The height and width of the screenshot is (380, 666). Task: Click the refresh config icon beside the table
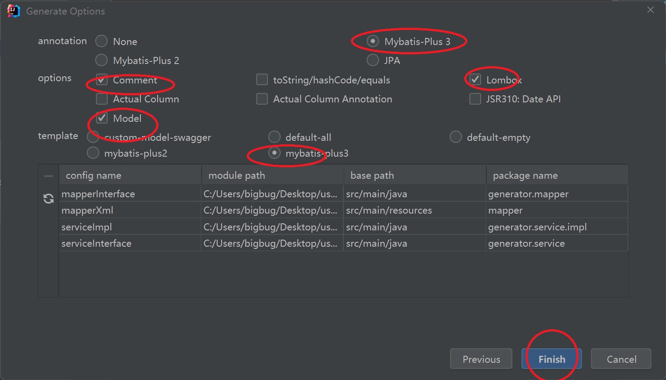pos(49,199)
